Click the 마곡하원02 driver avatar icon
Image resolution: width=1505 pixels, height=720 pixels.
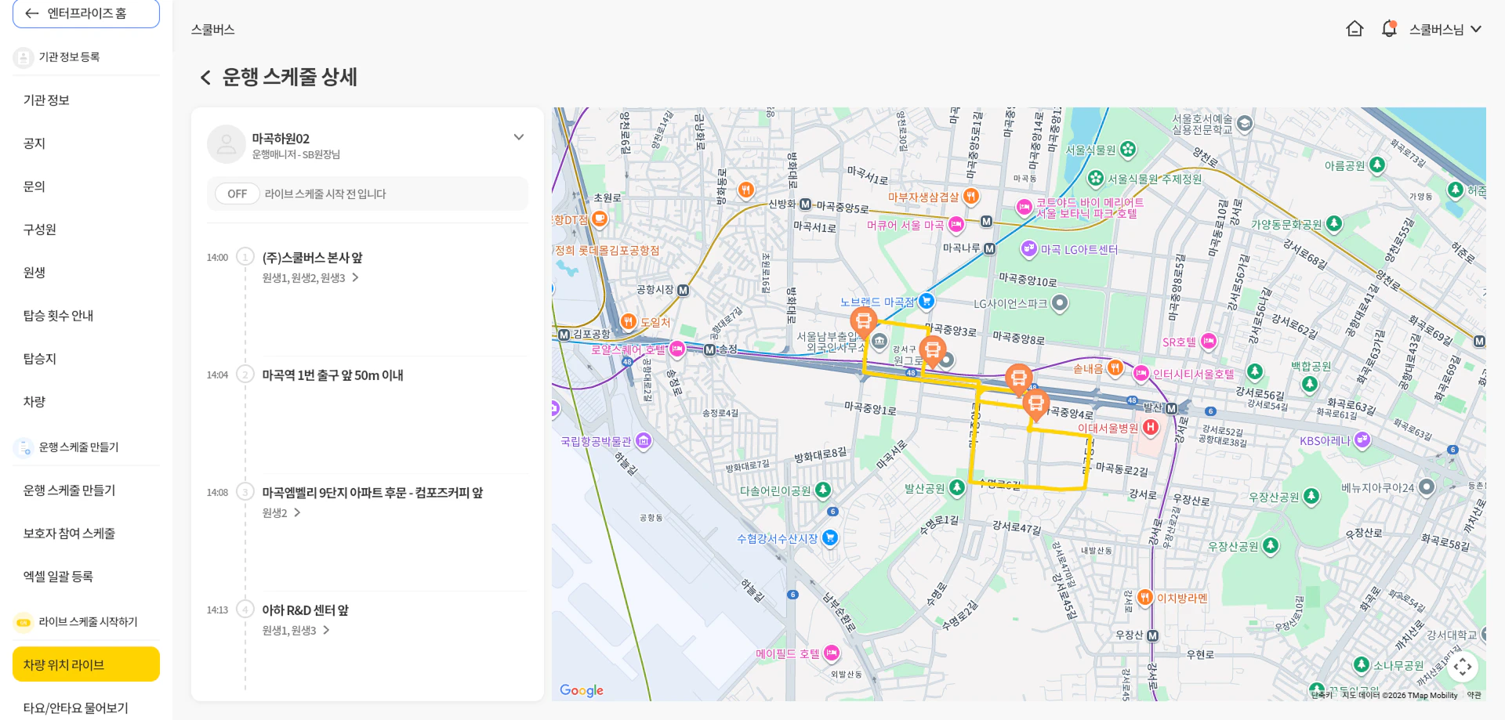[x=226, y=144]
